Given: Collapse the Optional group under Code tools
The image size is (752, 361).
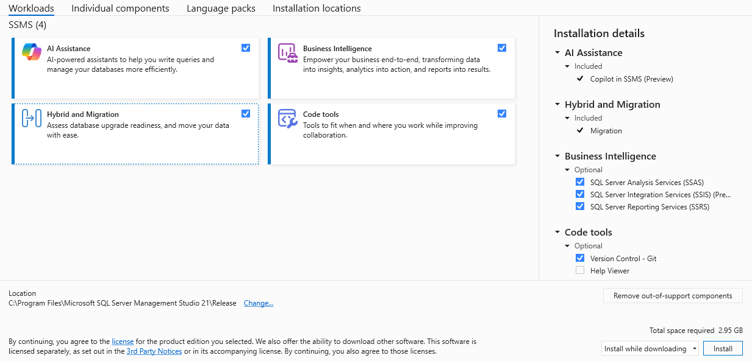Looking at the screenshot, I should click(x=568, y=246).
